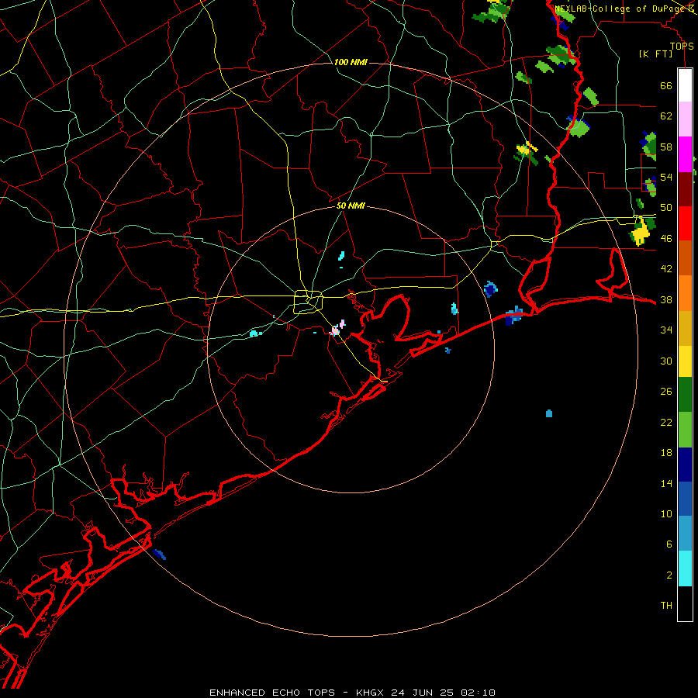Pick the light green legend swatch
This screenshot has height=698, width=698.
[685, 430]
